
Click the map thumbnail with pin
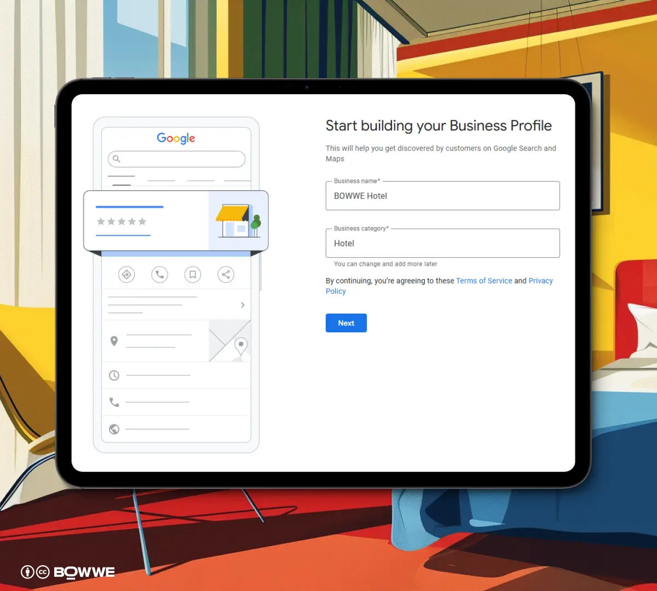point(230,341)
